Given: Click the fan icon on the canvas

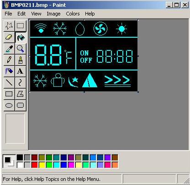Looking at the screenshot, I should click(x=100, y=29).
